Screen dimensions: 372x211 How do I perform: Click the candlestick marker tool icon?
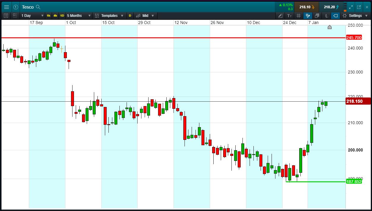pyautogui.click(x=326, y=16)
